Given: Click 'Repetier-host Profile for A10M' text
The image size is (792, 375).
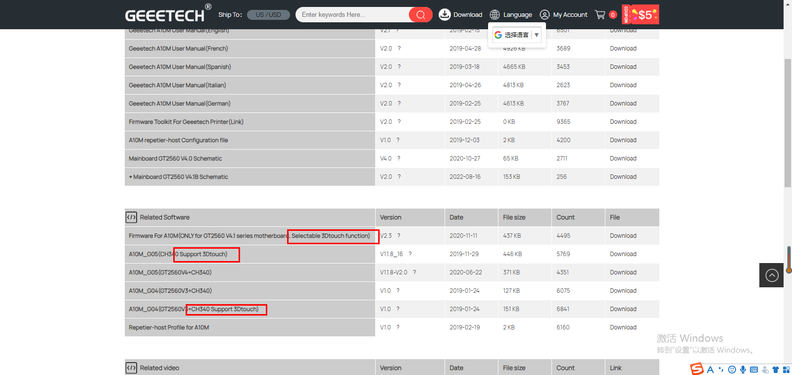Looking at the screenshot, I should point(169,327).
